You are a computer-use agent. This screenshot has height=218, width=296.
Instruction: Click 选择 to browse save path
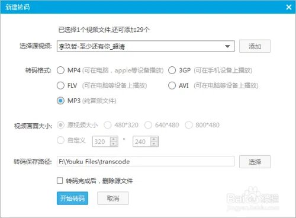(255, 162)
